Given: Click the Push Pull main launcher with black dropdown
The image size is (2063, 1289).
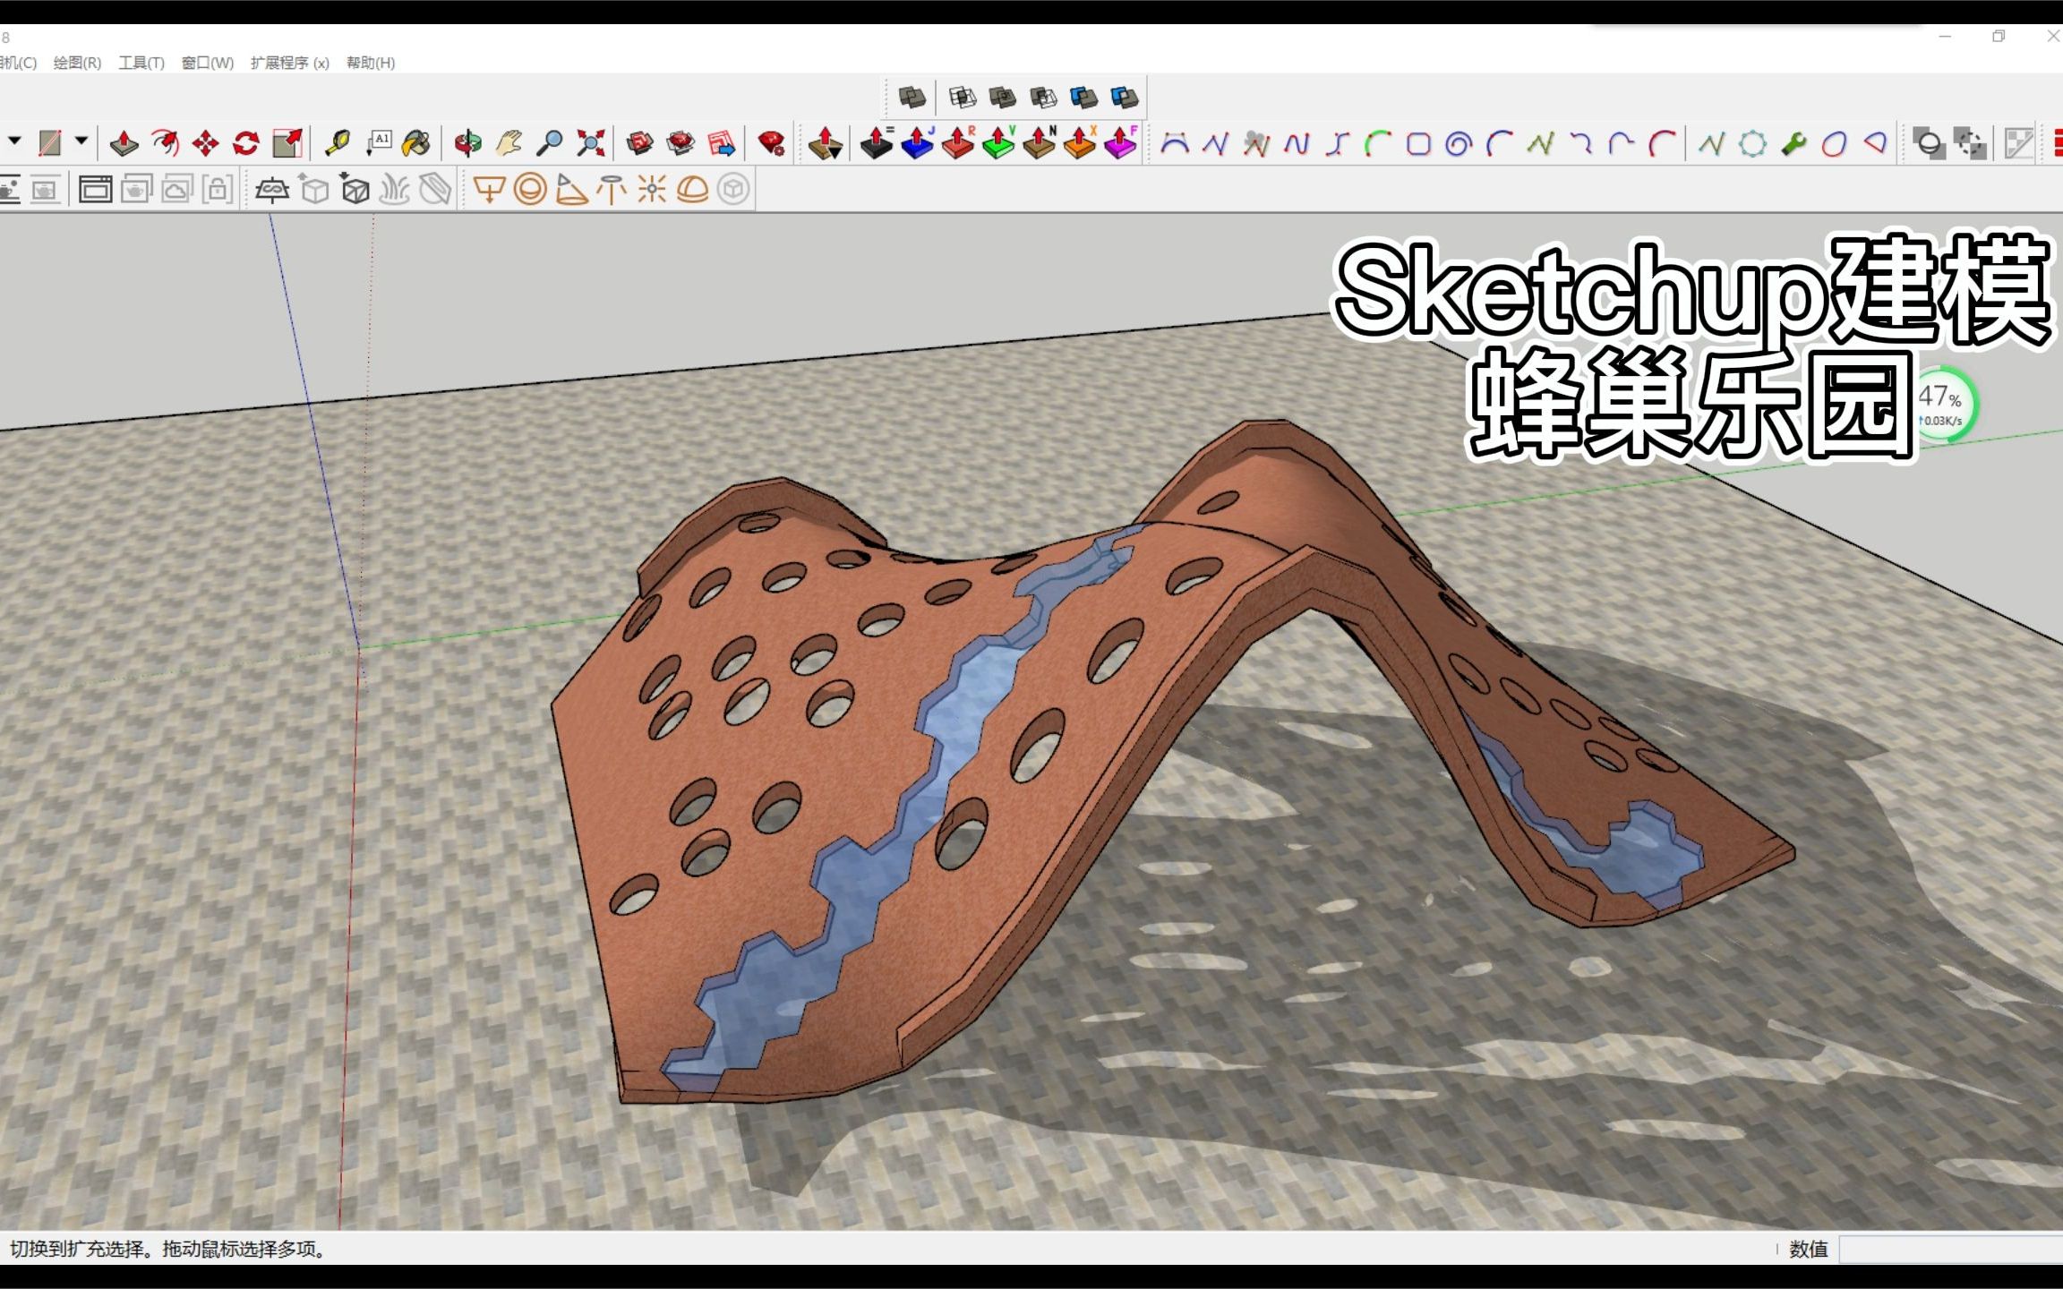Looking at the screenshot, I should coord(825,143).
